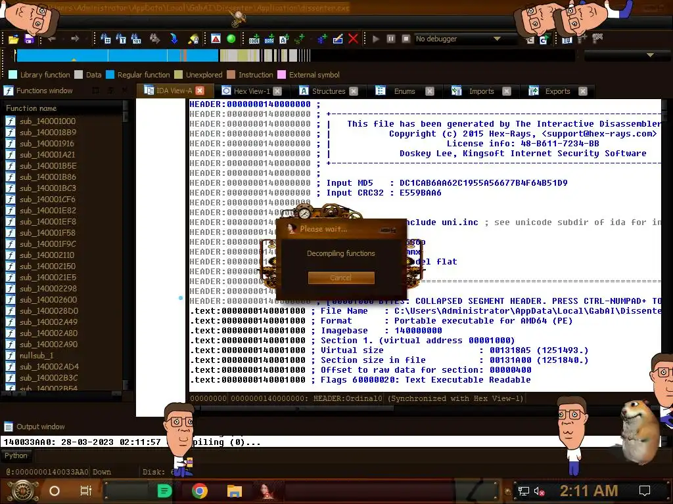The height and width of the screenshot is (504, 673).
Task: Click the Instruction legend swatch
Action: coord(231,75)
